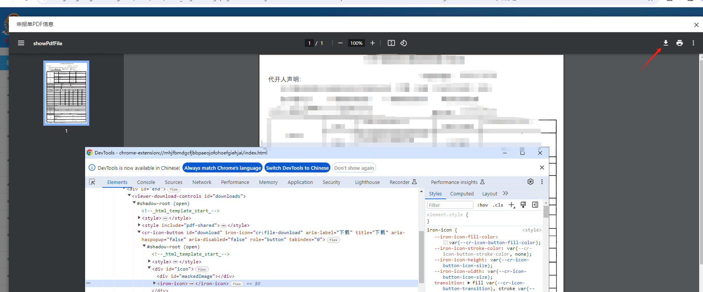The height and width of the screenshot is (292, 703).
Task: Collapse the viewer-download-controls node
Action: tap(129, 195)
